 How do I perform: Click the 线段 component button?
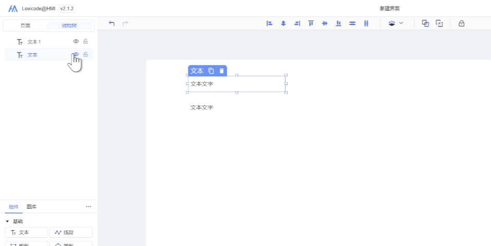(71, 233)
